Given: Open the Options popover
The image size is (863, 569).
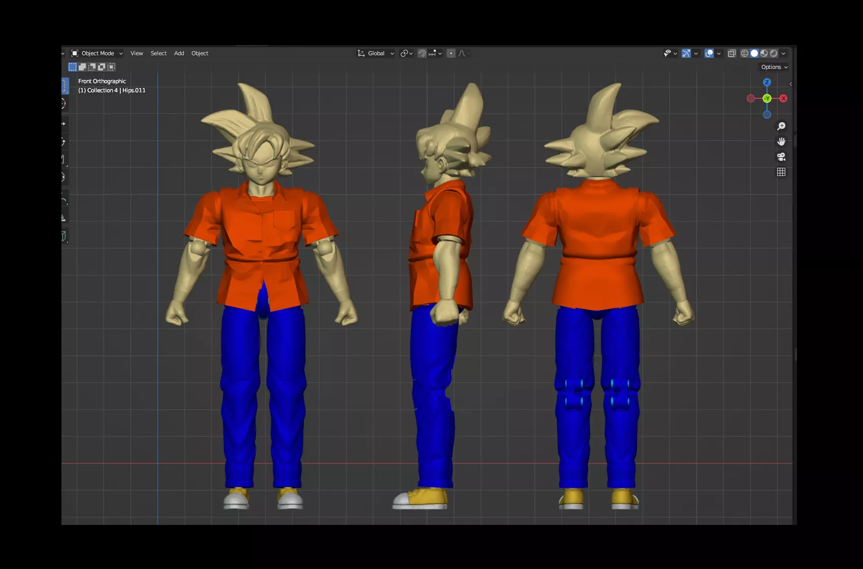Looking at the screenshot, I should click(x=774, y=67).
